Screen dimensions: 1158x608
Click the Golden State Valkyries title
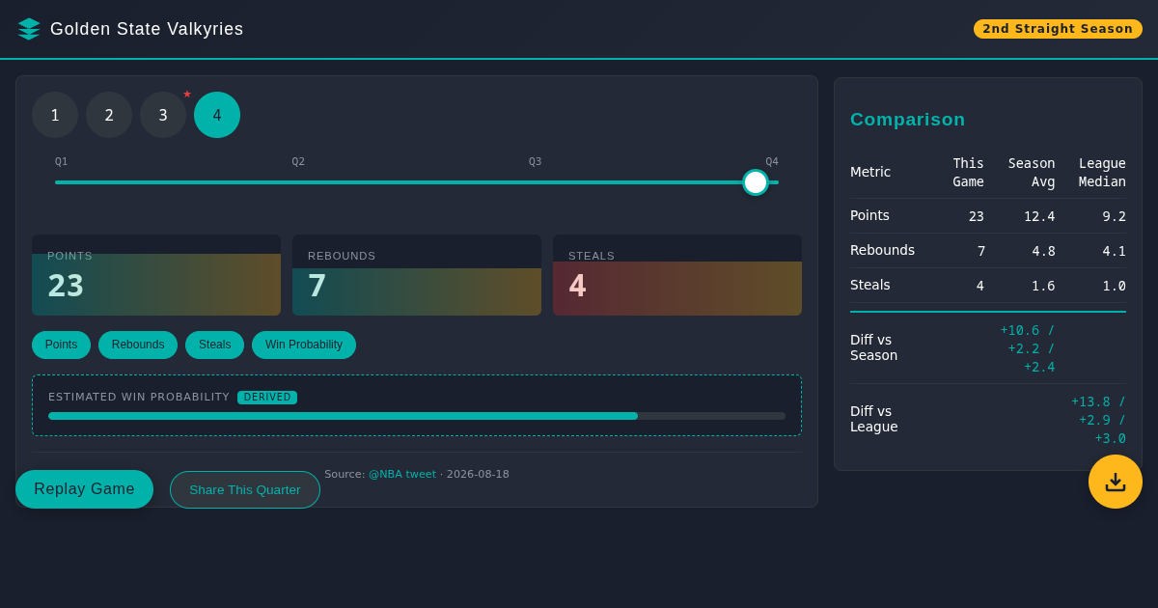(x=147, y=29)
